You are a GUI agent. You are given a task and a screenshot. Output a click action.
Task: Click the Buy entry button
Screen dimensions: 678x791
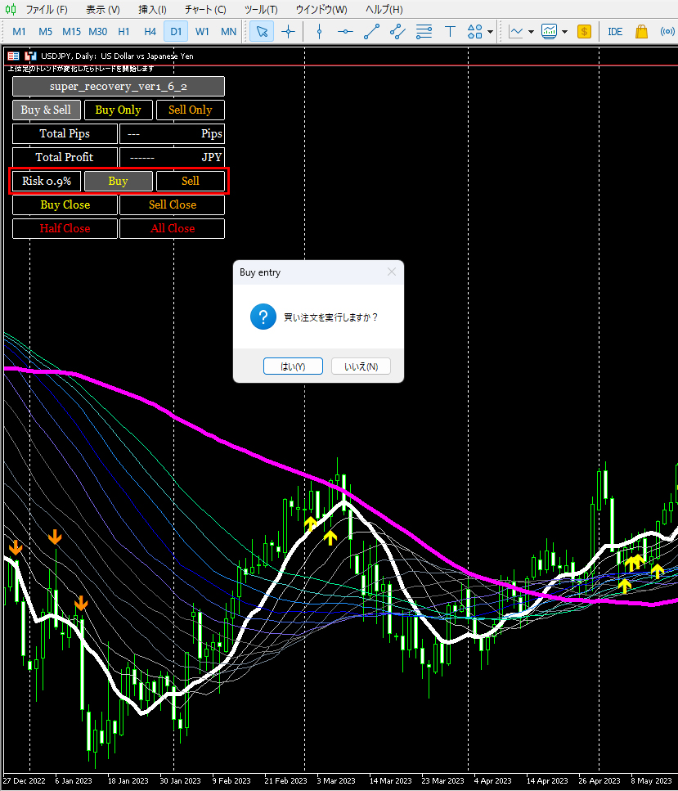pos(118,181)
